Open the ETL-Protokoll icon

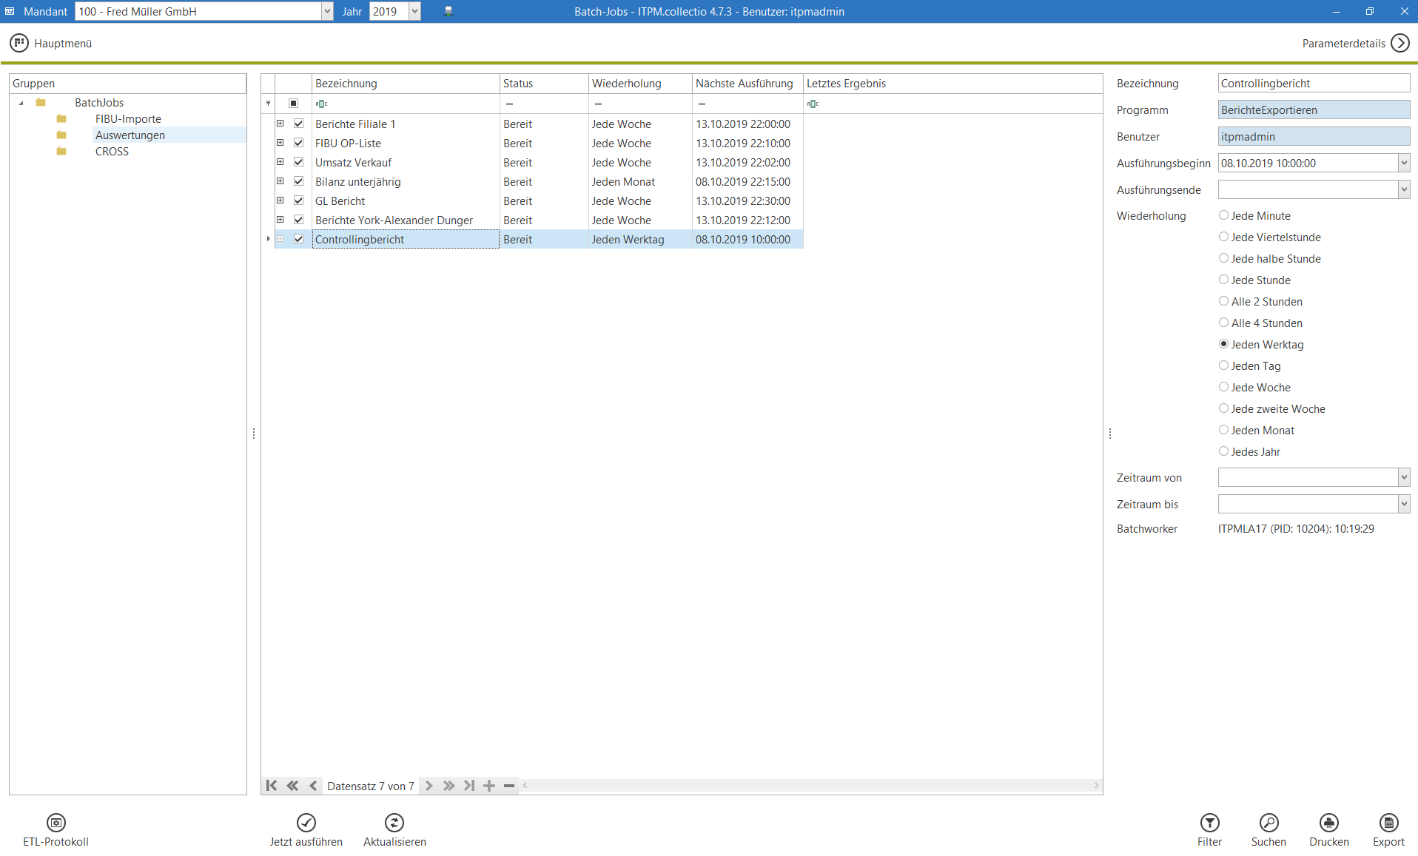click(x=56, y=823)
